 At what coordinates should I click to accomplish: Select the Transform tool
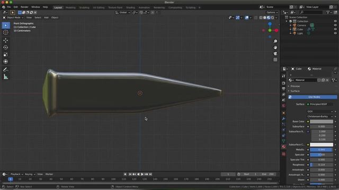pyautogui.click(x=6, y=62)
